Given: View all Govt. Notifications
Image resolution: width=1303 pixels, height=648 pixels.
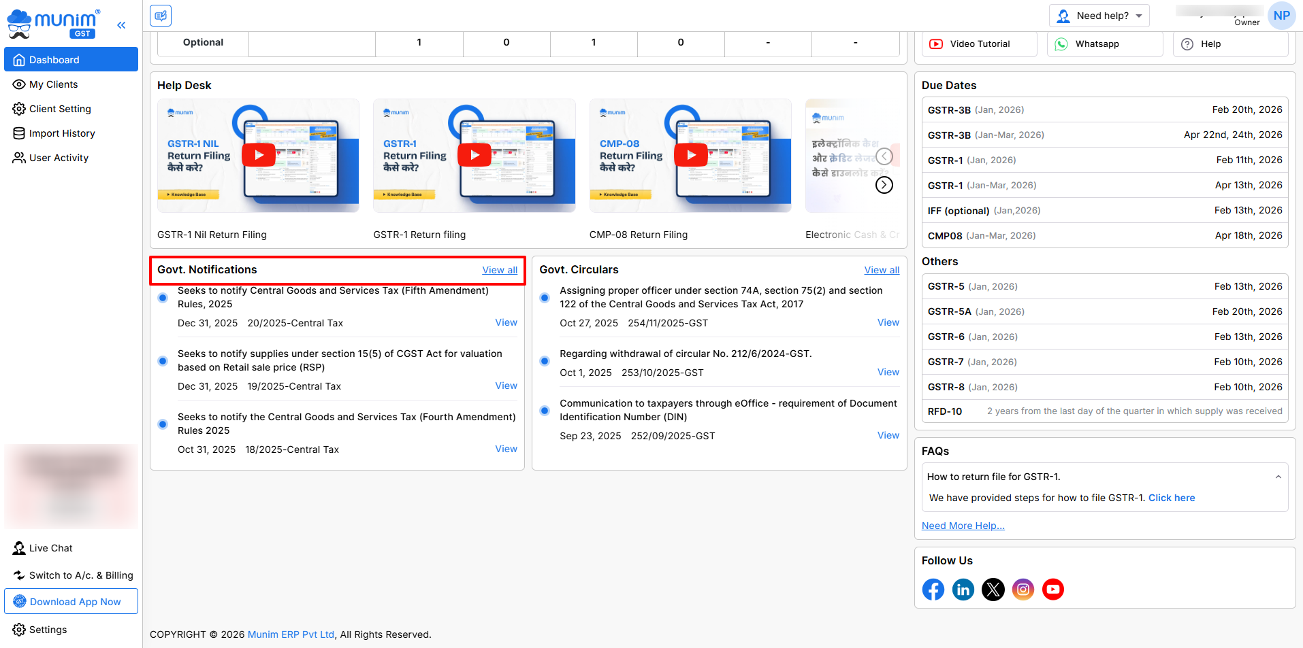Looking at the screenshot, I should click(500, 270).
